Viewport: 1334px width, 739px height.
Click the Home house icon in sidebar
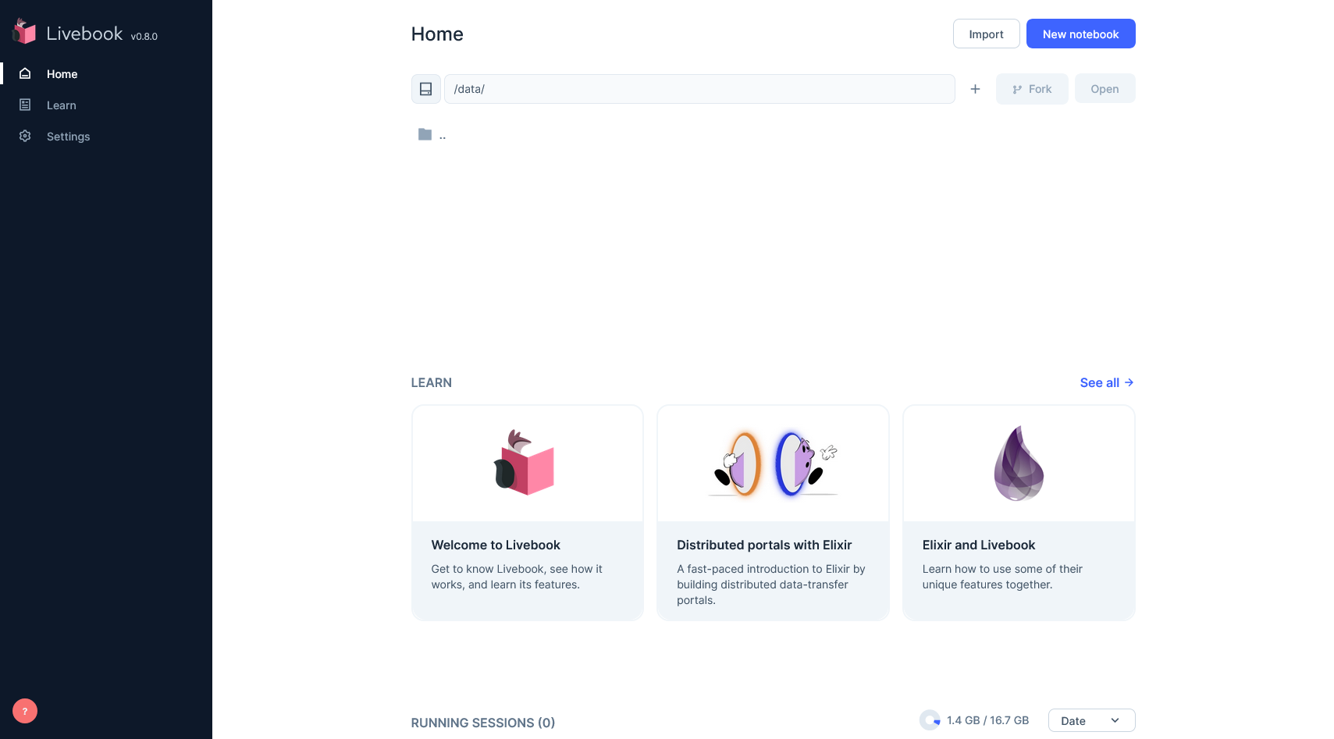click(x=25, y=73)
